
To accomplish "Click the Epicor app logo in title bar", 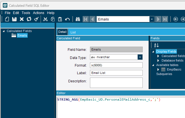I will (5, 5).
